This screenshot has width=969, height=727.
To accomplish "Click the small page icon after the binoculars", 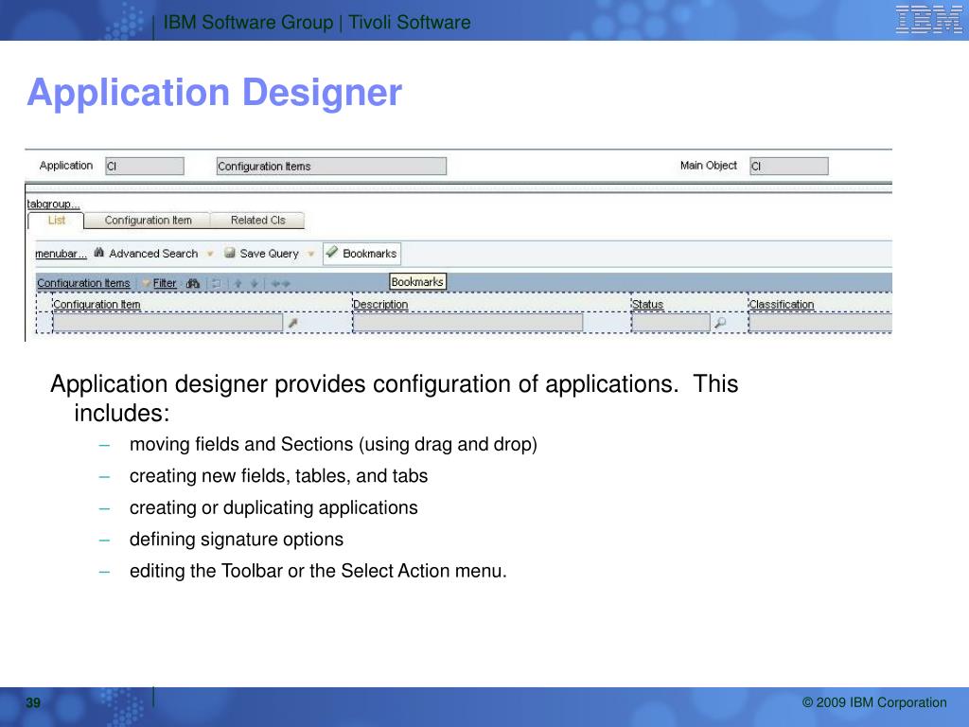I will click(217, 283).
